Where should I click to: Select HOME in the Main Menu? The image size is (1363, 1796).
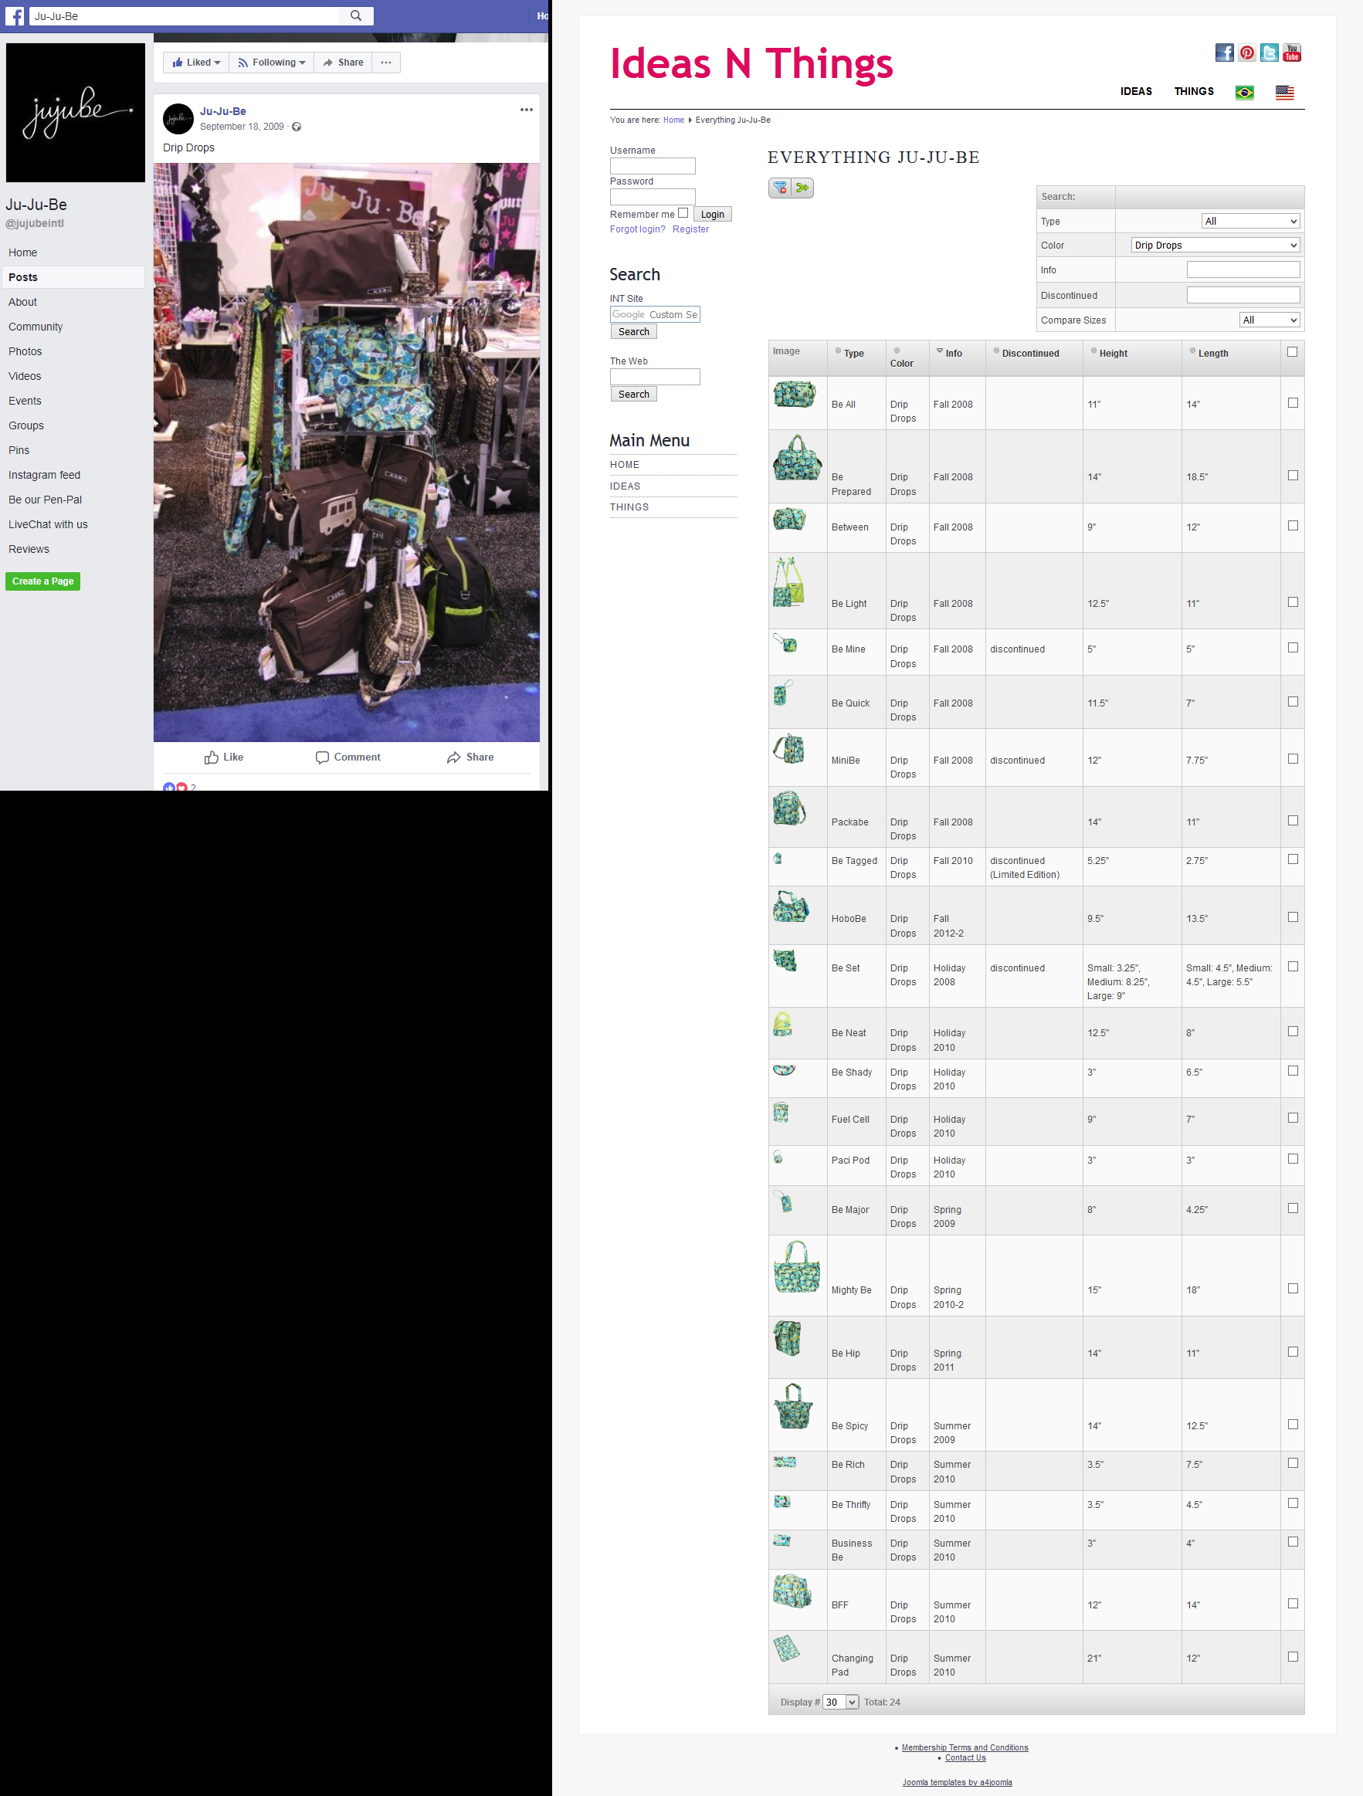coord(625,464)
